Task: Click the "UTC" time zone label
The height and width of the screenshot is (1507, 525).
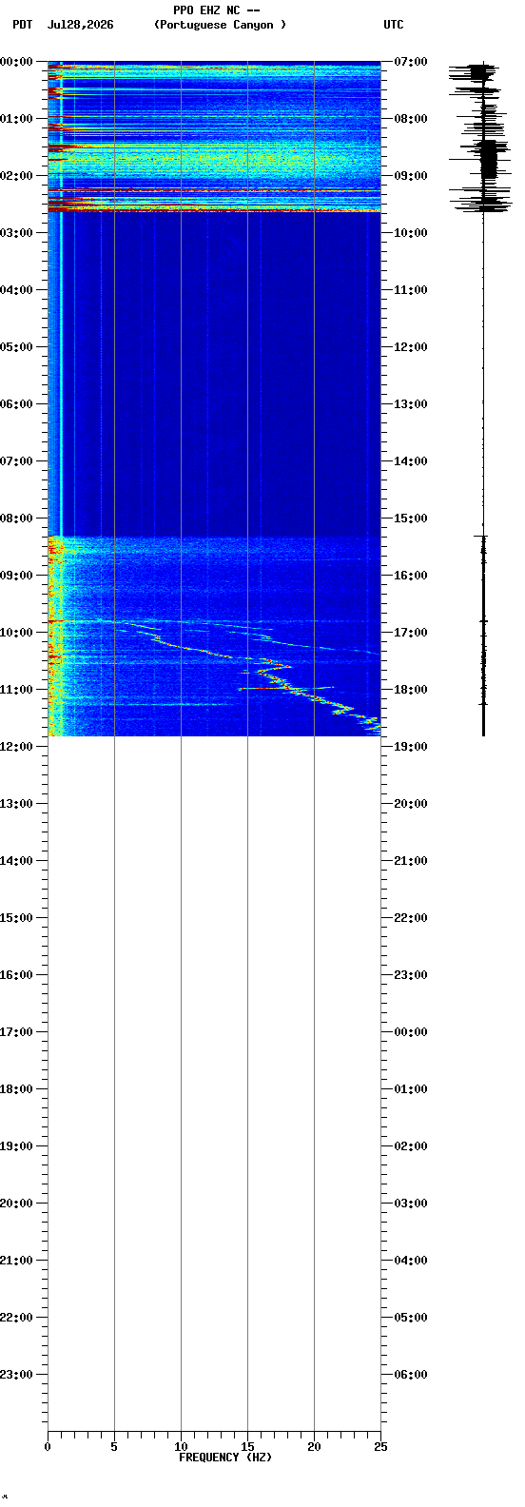Action: pyautogui.click(x=394, y=25)
